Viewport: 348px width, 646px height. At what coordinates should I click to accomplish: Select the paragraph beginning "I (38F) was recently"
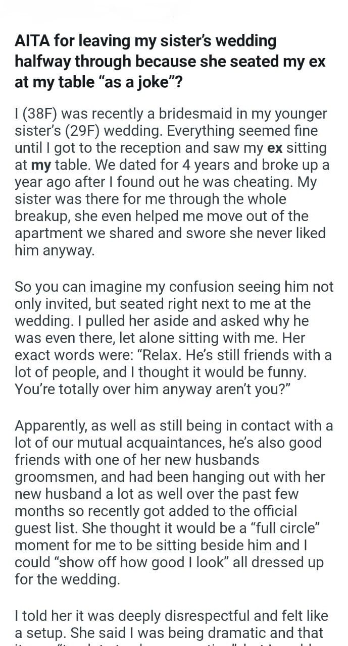click(x=173, y=182)
